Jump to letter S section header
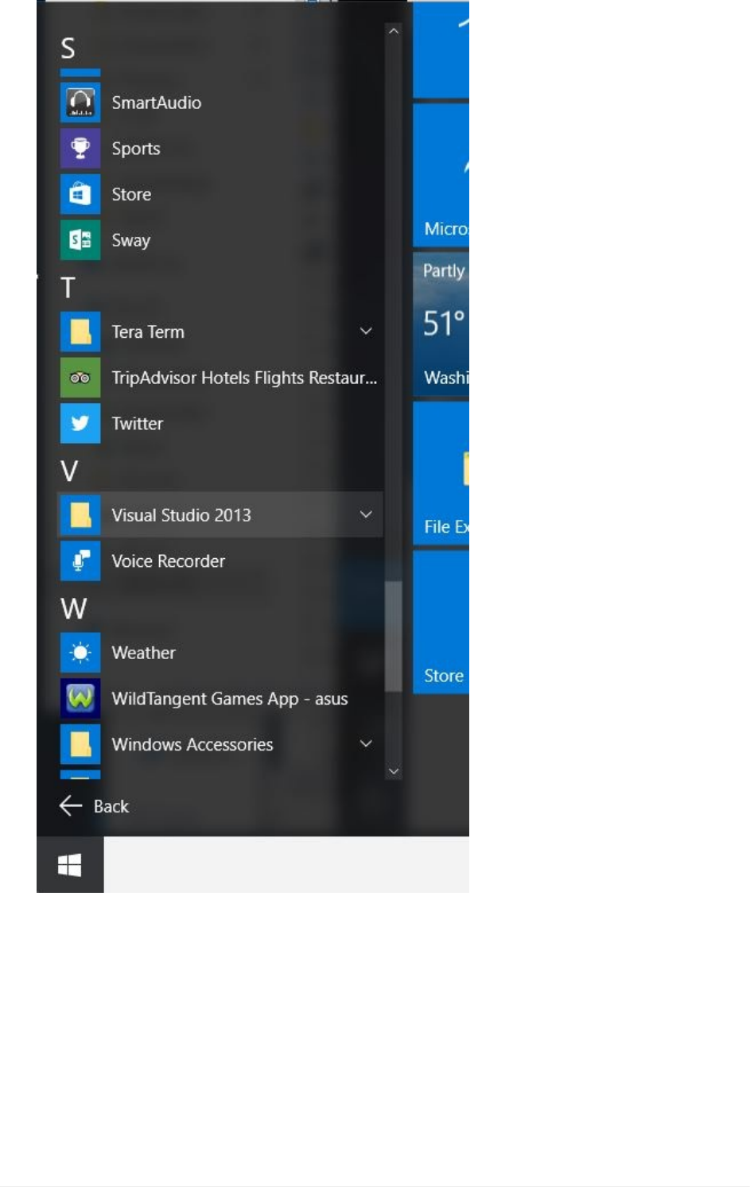The image size is (750, 1187). (x=68, y=48)
